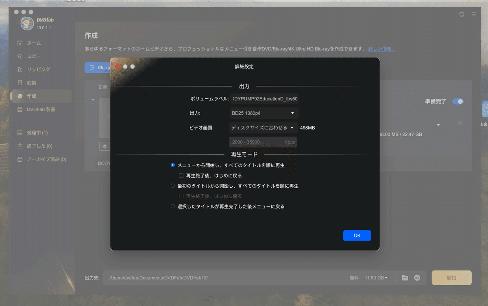Follow the 詳しい情報 link
The height and width of the screenshot is (306, 488).
click(x=381, y=49)
